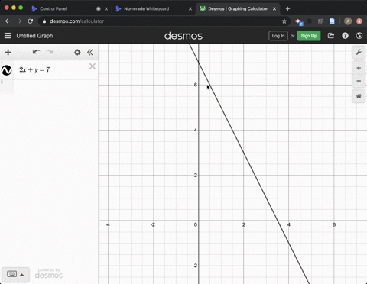367x284 pixels.
Task: Zoom in on the graph
Action: 359,68
